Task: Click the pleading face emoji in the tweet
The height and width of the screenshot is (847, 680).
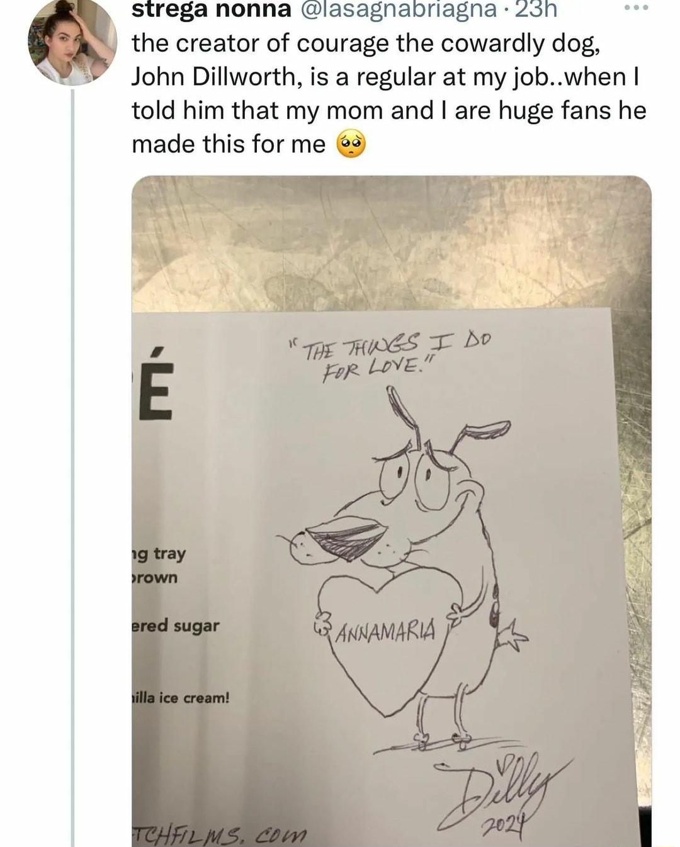Action: coord(352,144)
